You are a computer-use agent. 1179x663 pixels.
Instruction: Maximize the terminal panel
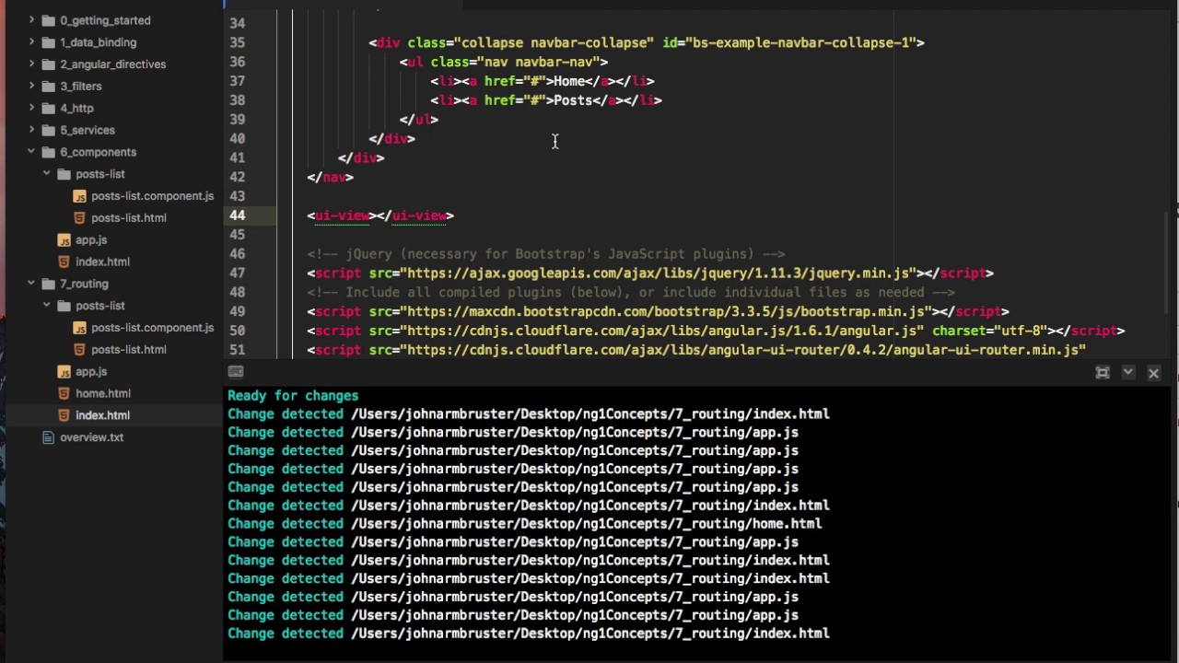(1103, 373)
